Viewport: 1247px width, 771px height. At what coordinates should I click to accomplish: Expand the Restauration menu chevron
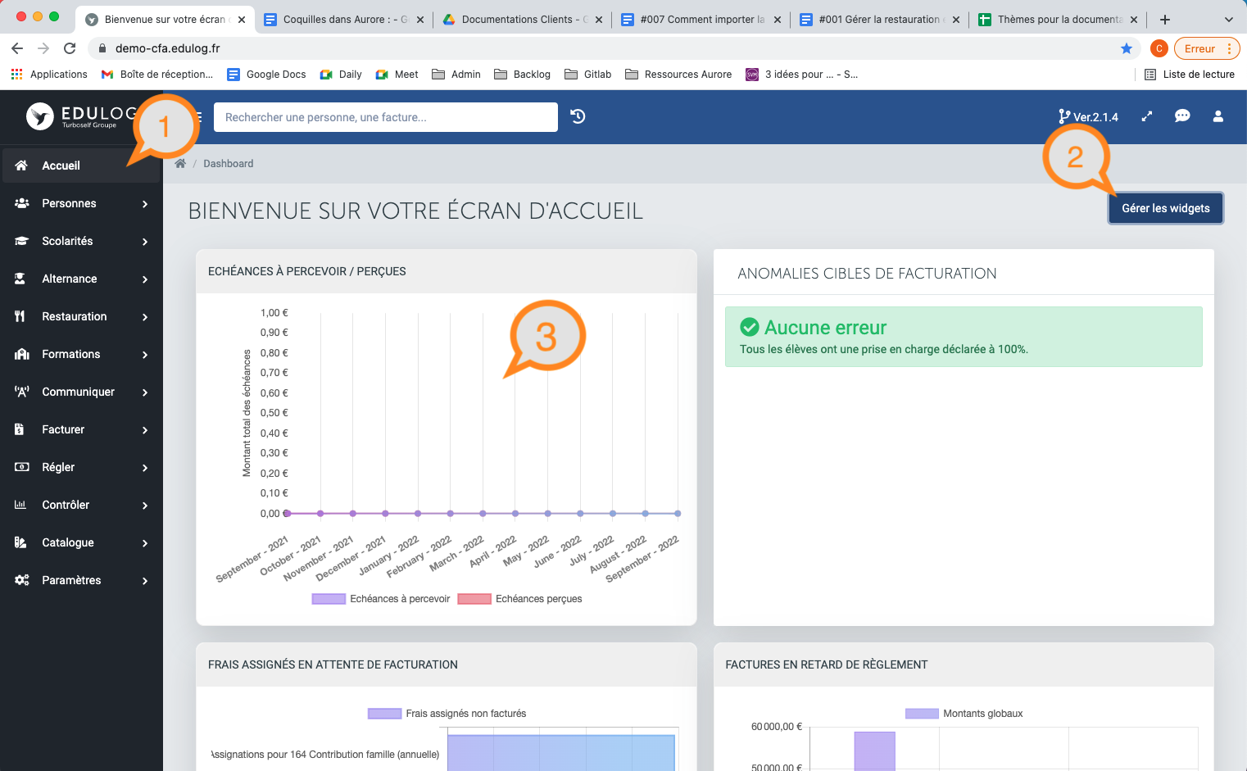pyautogui.click(x=145, y=317)
